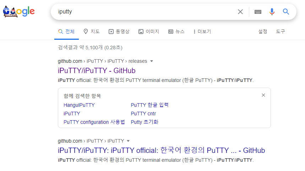Search related term HangulPuTTY
Screen dimensions: 305x171
click(79, 105)
